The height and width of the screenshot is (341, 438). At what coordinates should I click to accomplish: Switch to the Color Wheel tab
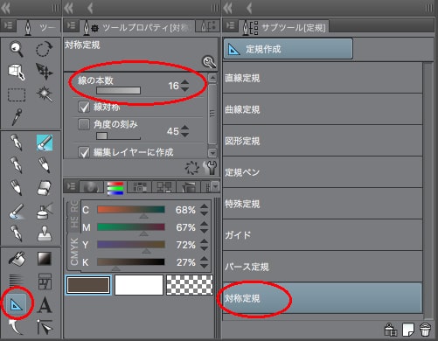pyautogui.click(x=91, y=187)
